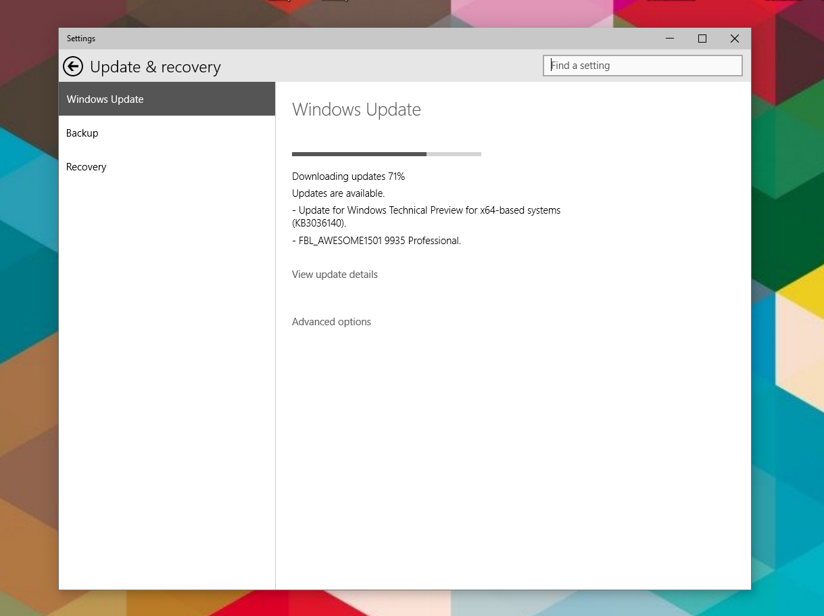Viewport: 824px width, 616px height.
Task: Click the update download progress bar
Action: (387, 154)
